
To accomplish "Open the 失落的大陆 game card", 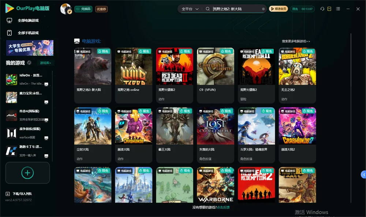I will (216, 135).
